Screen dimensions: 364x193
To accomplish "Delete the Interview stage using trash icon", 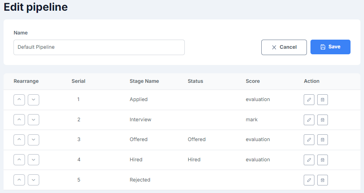I will (322, 120).
